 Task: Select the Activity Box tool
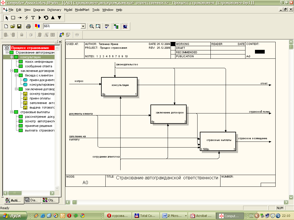pyautogui.click(x=13, y=18)
